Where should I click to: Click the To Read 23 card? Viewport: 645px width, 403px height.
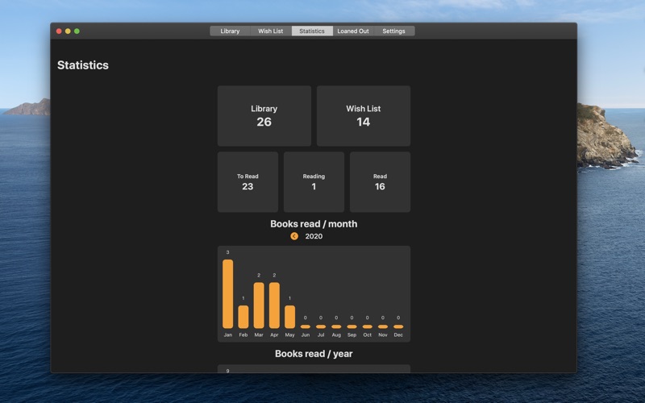coord(248,182)
